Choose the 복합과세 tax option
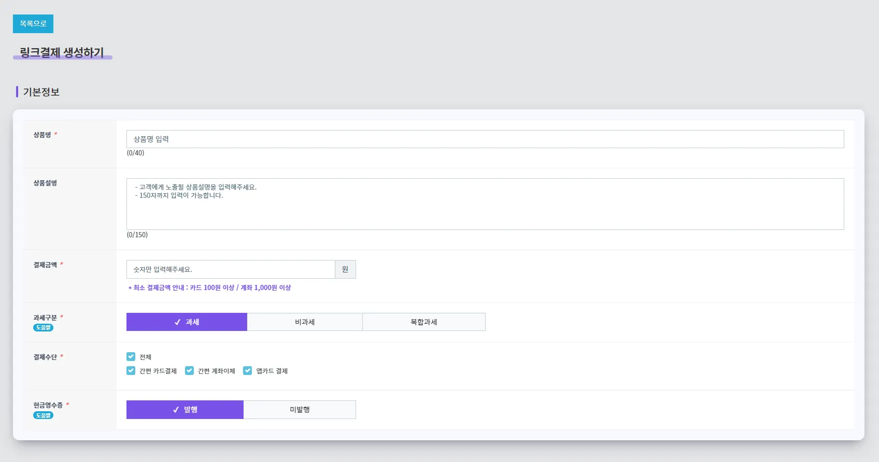 pos(423,322)
